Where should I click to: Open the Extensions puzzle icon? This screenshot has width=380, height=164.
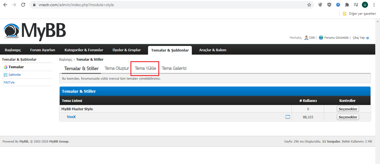coord(347,5)
